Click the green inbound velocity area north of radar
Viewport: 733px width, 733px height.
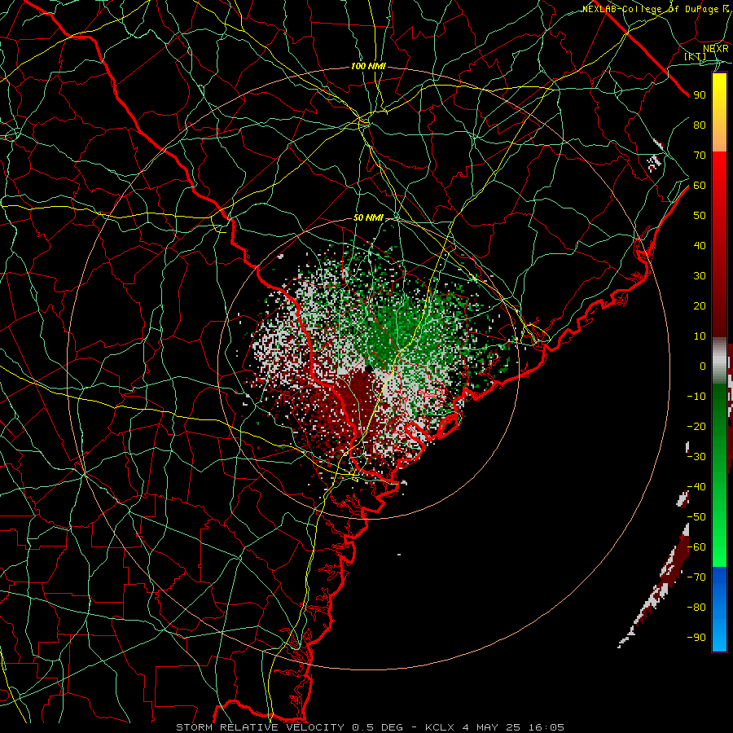click(x=397, y=332)
